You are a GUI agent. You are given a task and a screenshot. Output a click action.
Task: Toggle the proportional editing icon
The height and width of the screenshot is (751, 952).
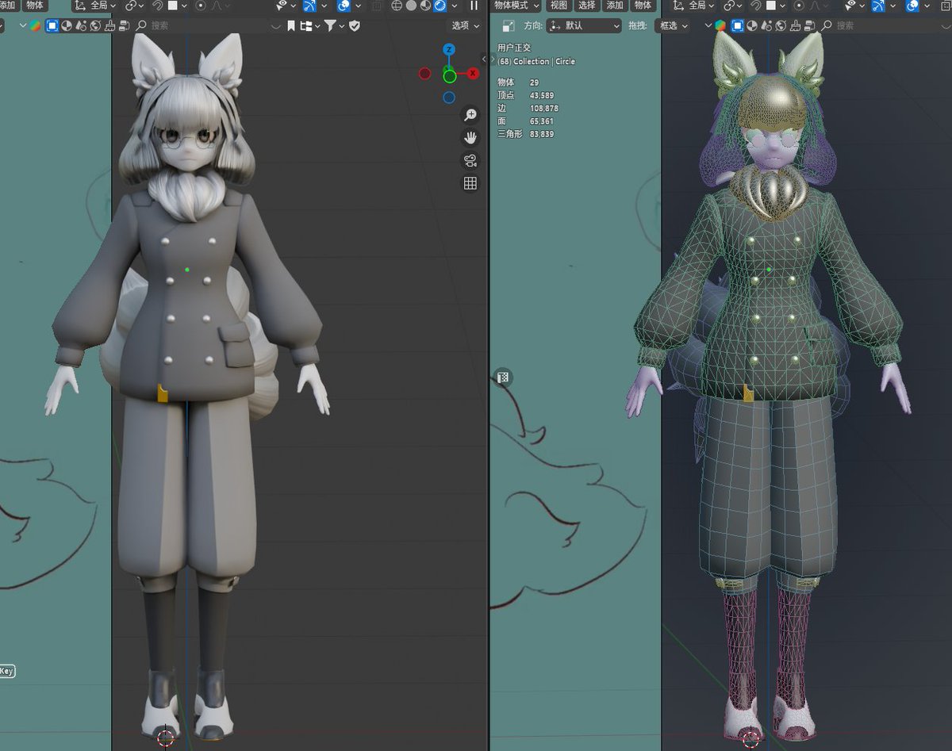[x=202, y=6]
